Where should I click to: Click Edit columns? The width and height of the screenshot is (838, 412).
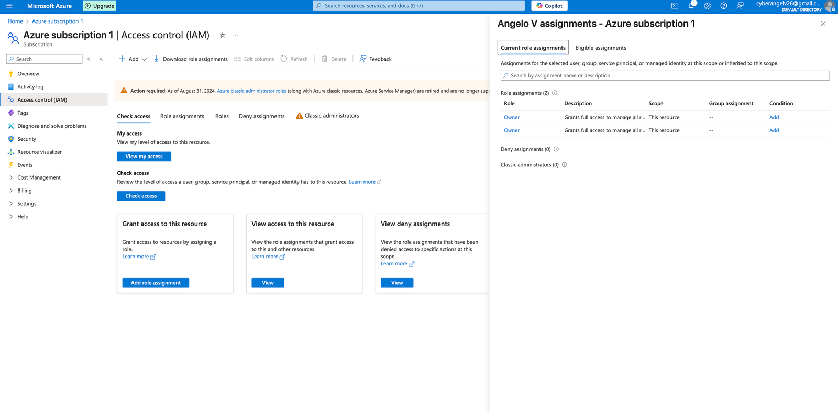[x=254, y=59]
